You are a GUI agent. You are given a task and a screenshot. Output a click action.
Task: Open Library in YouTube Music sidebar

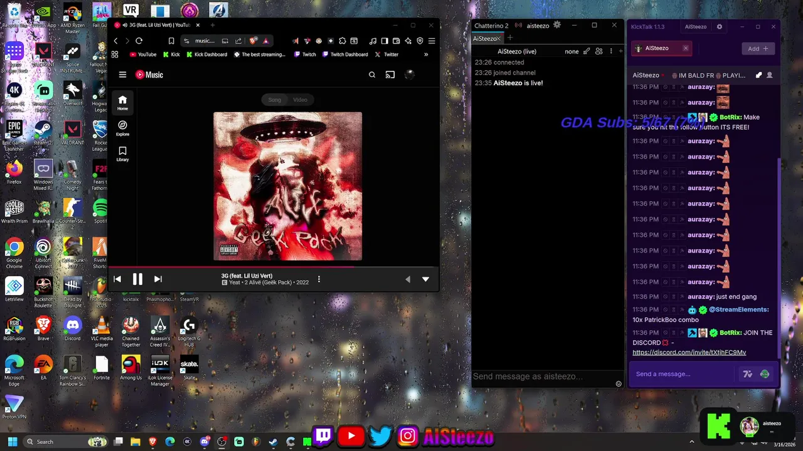pyautogui.click(x=122, y=154)
